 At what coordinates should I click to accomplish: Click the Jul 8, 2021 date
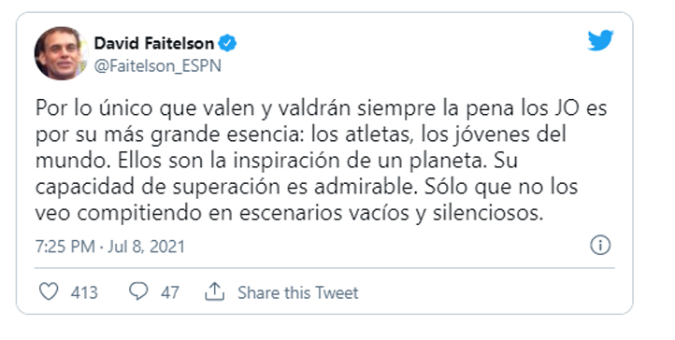coord(147,247)
